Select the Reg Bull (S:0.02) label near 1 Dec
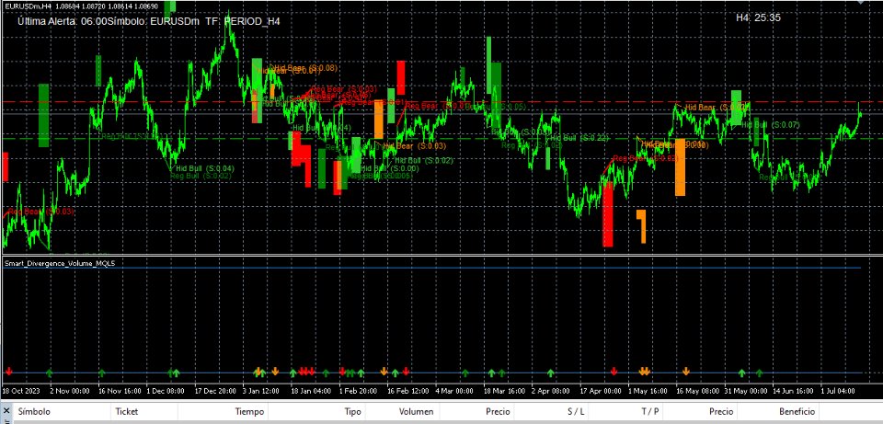Screen dimensions: 883x424 click(x=201, y=177)
